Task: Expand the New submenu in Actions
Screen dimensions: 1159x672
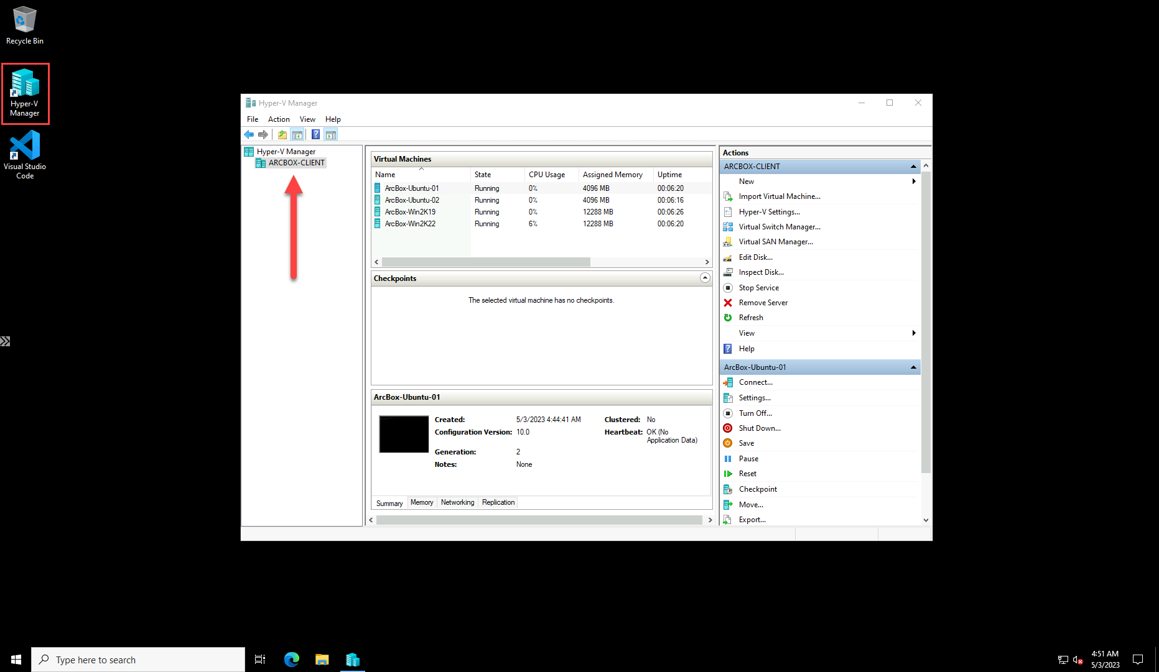Action: click(x=914, y=182)
